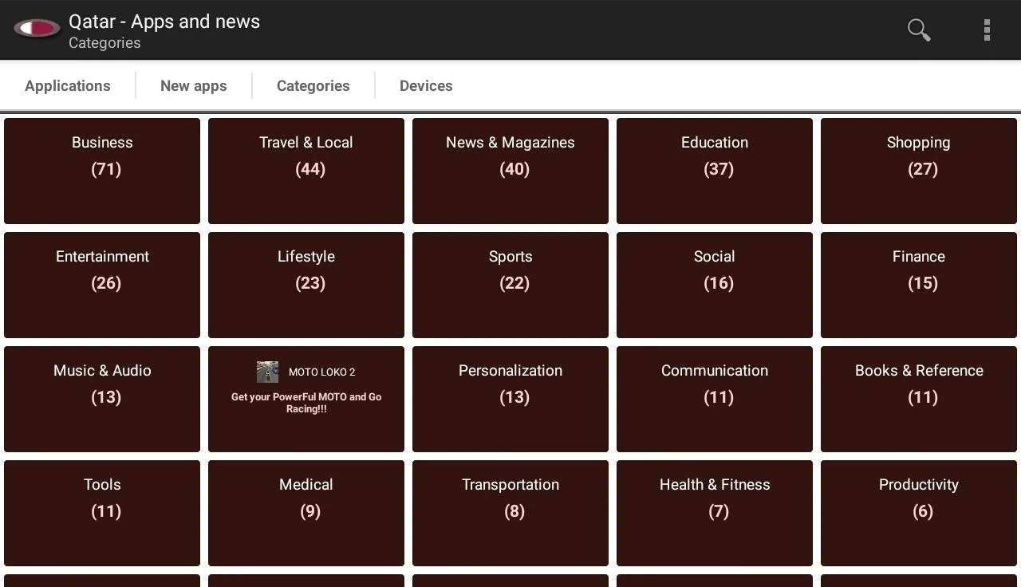The width and height of the screenshot is (1021, 587).
Task: Select the Categories tab
Action: tap(313, 85)
